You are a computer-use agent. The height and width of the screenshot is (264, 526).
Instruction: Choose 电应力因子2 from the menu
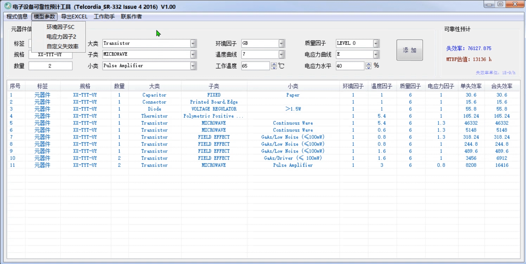pos(61,37)
